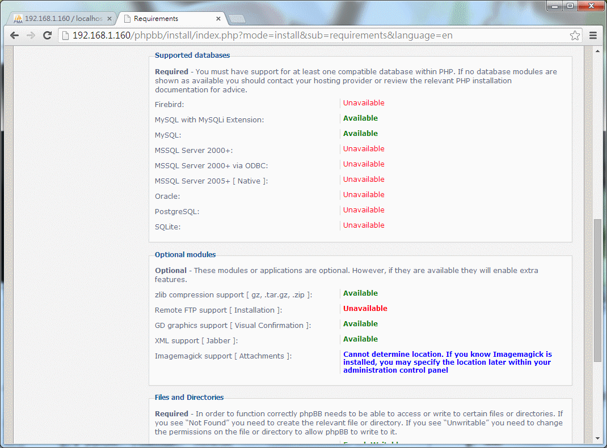Close the browser window
Viewport: 607px width, 448px height.
point(591,6)
